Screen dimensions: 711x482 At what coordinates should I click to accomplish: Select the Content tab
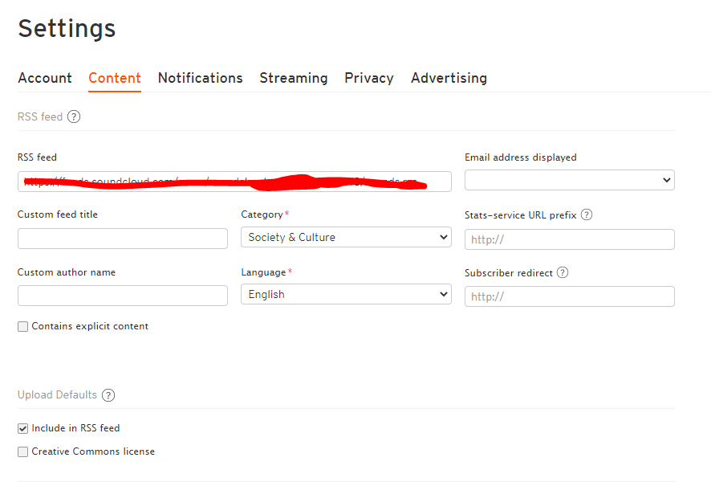click(x=115, y=78)
